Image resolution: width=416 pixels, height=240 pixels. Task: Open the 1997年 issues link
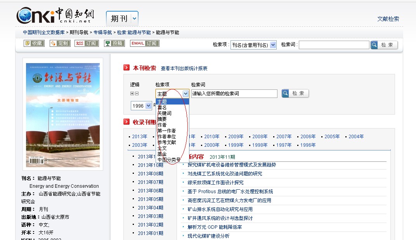pos(284,145)
